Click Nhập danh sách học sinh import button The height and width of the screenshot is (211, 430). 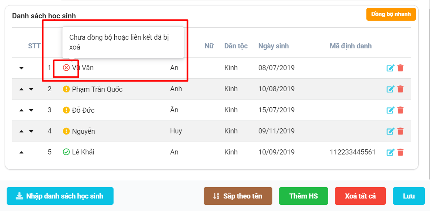[x=60, y=196]
